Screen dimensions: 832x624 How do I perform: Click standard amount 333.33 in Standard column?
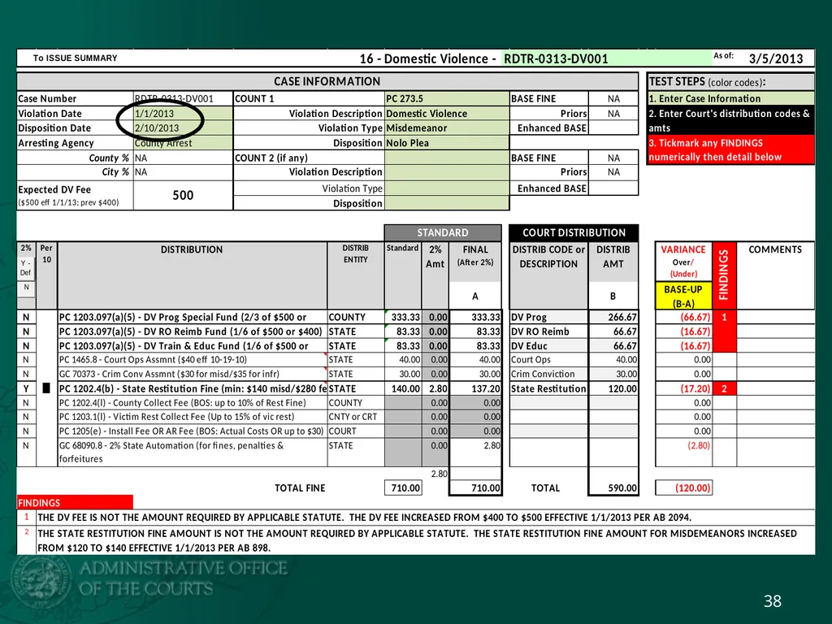[x=403, y=318]
